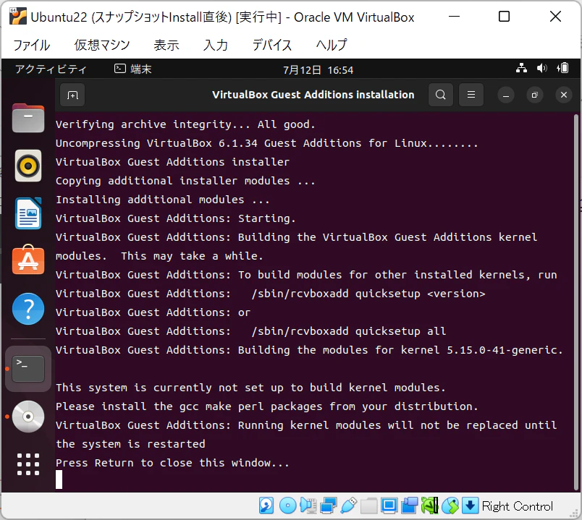
Task: Click the mouse integration status icon
Action: (x=450, y=506)
